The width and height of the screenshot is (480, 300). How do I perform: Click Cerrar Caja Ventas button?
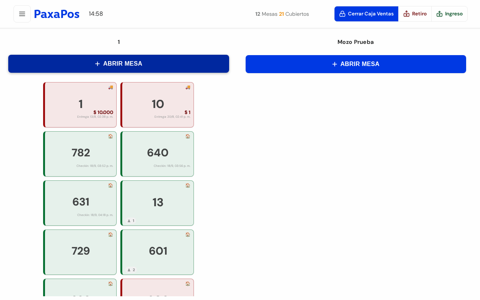coord(366,14)
